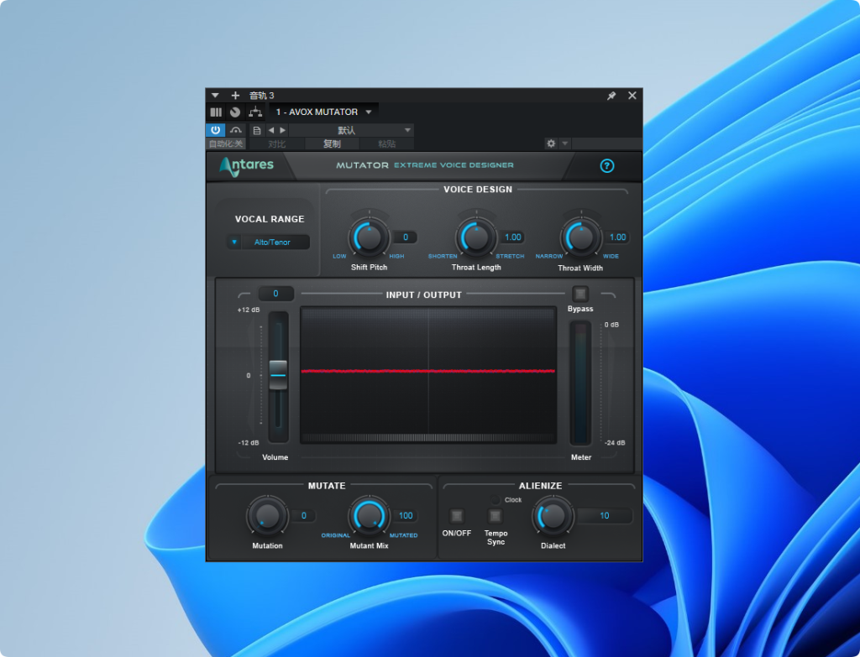The height and width of the screenshot is (657, 860).
Task: Click the MUTATE section heading
Action: pos(327,486)
